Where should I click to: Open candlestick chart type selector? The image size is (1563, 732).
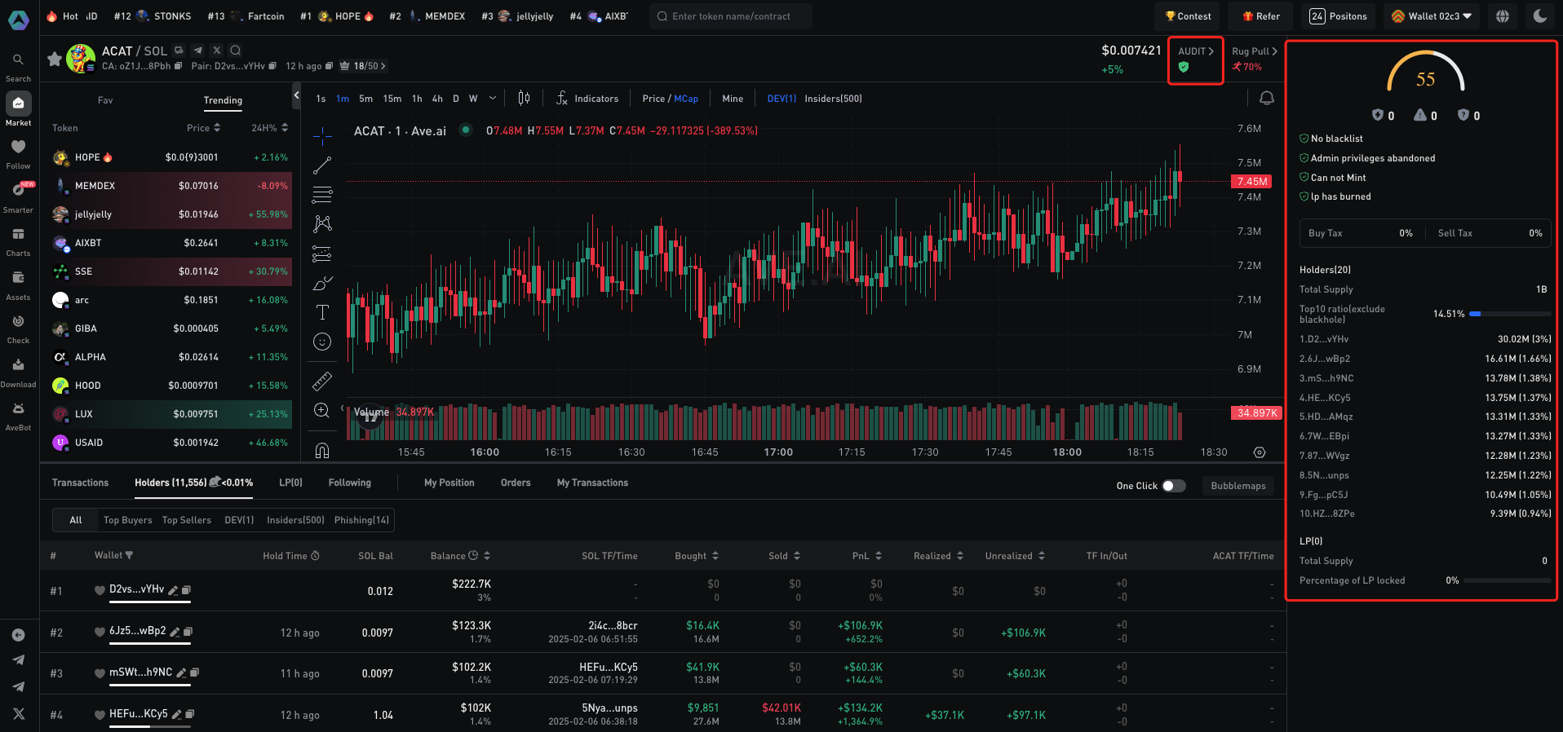[x=524, y=99]
